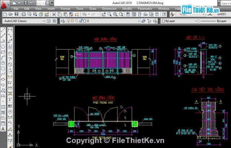This screenshot has height=148, width=231.
Task: Select the Multiline Text A tool
Action: coord(3,129)
